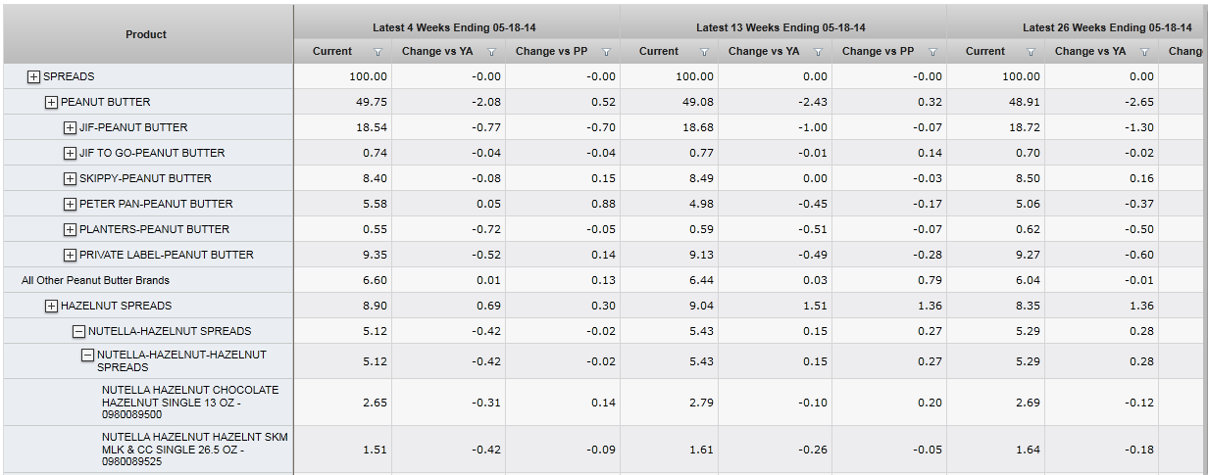Open filter for 4-week Change vs YA column
The image size is (1208, 475).
tap(491, 52)
